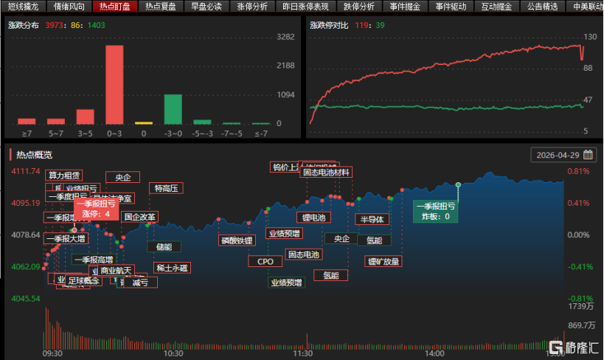Open the 事件掘金 tab
This screenshot has width=604, height=360.
tap(405, 6)
